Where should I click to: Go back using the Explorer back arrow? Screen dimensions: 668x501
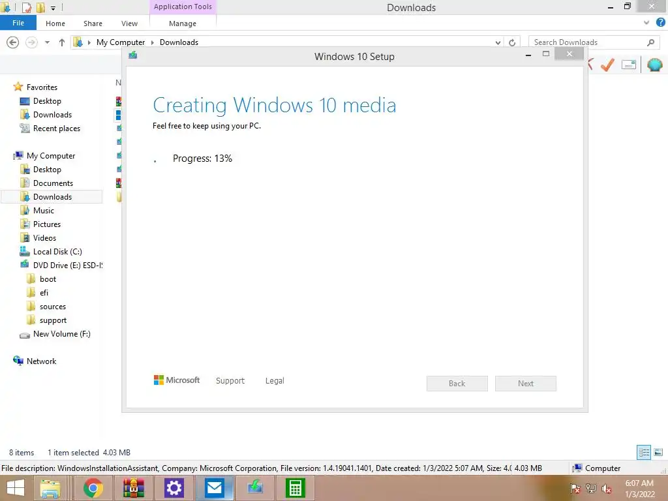[x=13, y=42]
